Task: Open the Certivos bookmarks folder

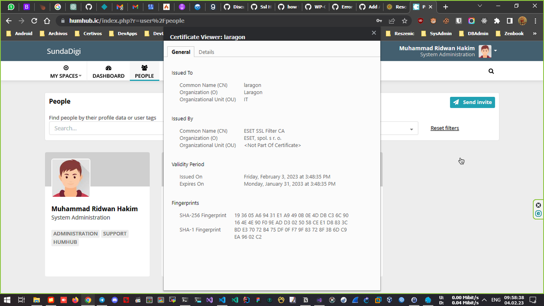Action: [88, 34]
